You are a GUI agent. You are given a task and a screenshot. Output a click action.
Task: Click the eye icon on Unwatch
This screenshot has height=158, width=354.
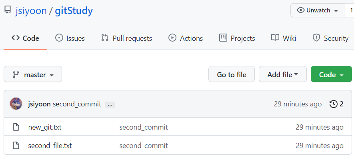[x=300, y=10]
